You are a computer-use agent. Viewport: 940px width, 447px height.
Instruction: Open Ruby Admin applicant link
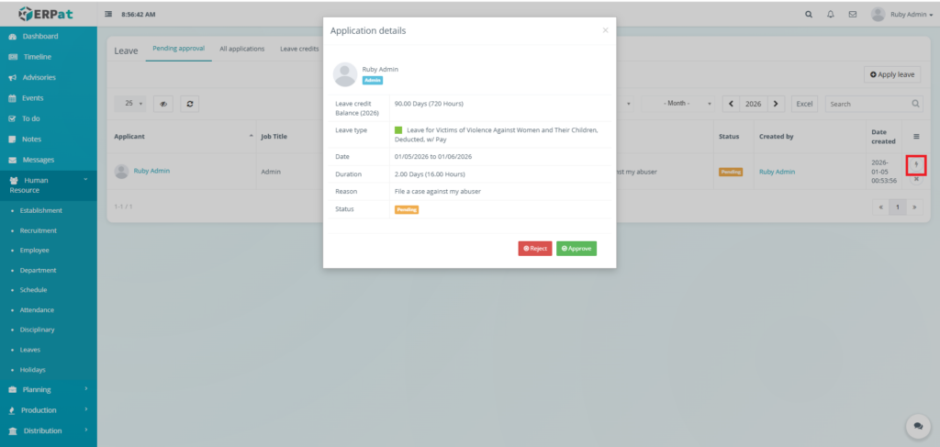coord(151,171)
